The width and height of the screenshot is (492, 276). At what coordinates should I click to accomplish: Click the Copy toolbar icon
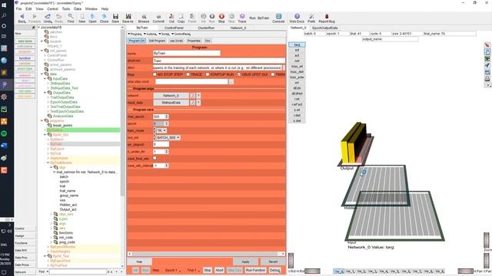[181, 18]
